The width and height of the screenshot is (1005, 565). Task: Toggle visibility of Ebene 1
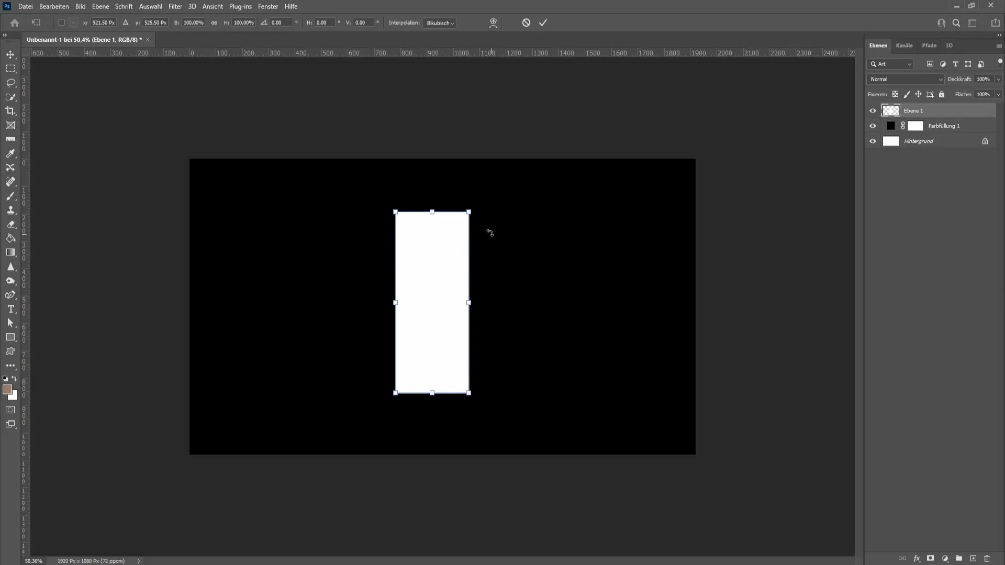pos(873,110)
